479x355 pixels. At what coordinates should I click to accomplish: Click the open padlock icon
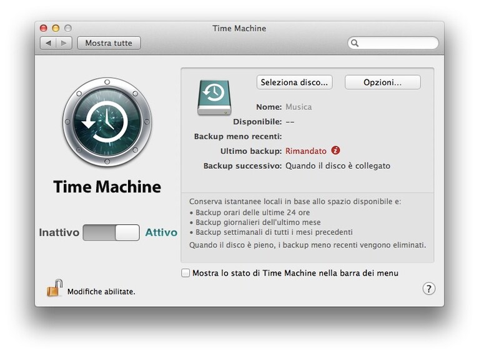(x=54, y=288)
